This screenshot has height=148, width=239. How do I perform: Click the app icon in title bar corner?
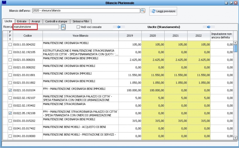[x=4, y=3]
